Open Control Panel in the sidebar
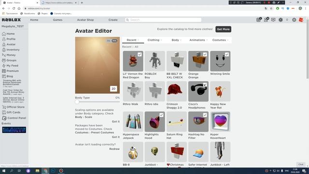 click(14, 118)
